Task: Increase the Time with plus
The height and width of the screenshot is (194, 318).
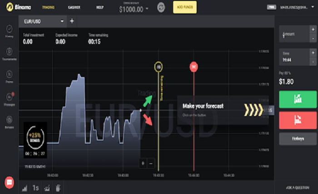Action: point(313,53)
